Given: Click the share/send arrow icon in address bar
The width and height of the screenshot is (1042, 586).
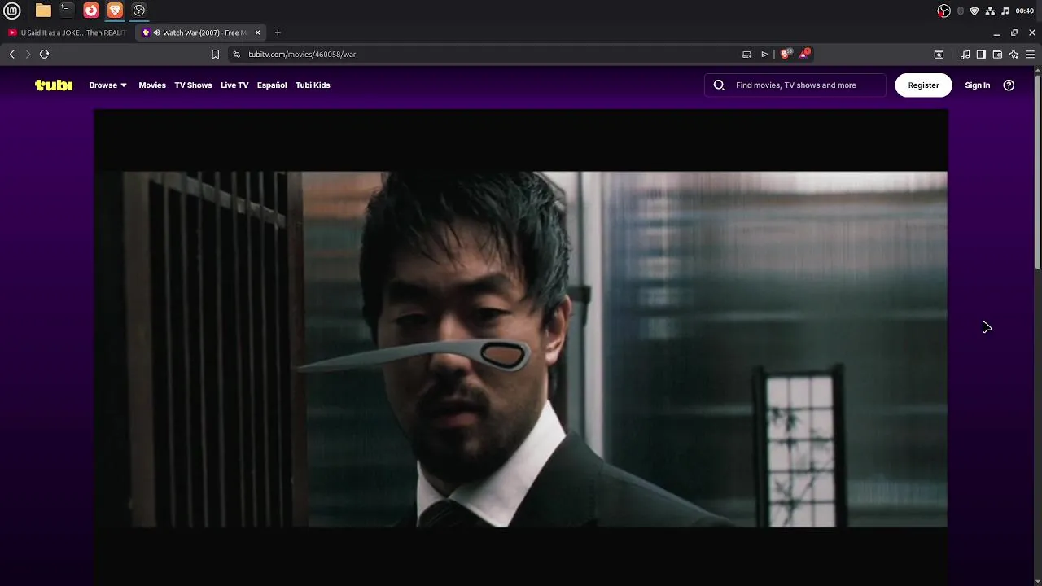Looking at the screenshot, I should [x=764, y=54].
